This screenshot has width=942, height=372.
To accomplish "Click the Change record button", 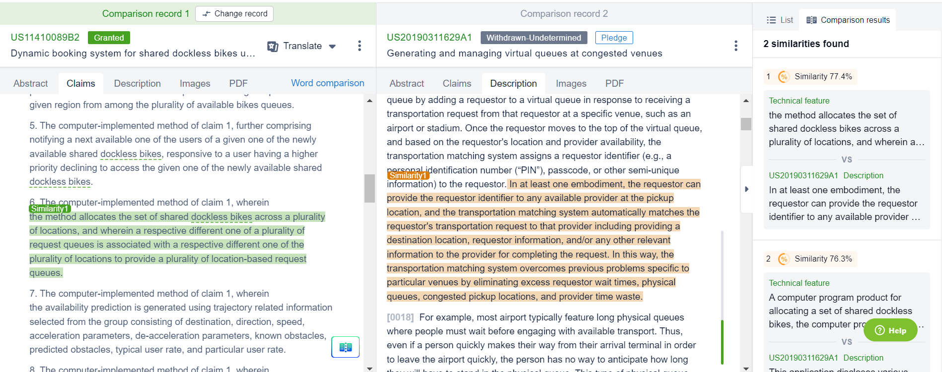I will (234, 14).
